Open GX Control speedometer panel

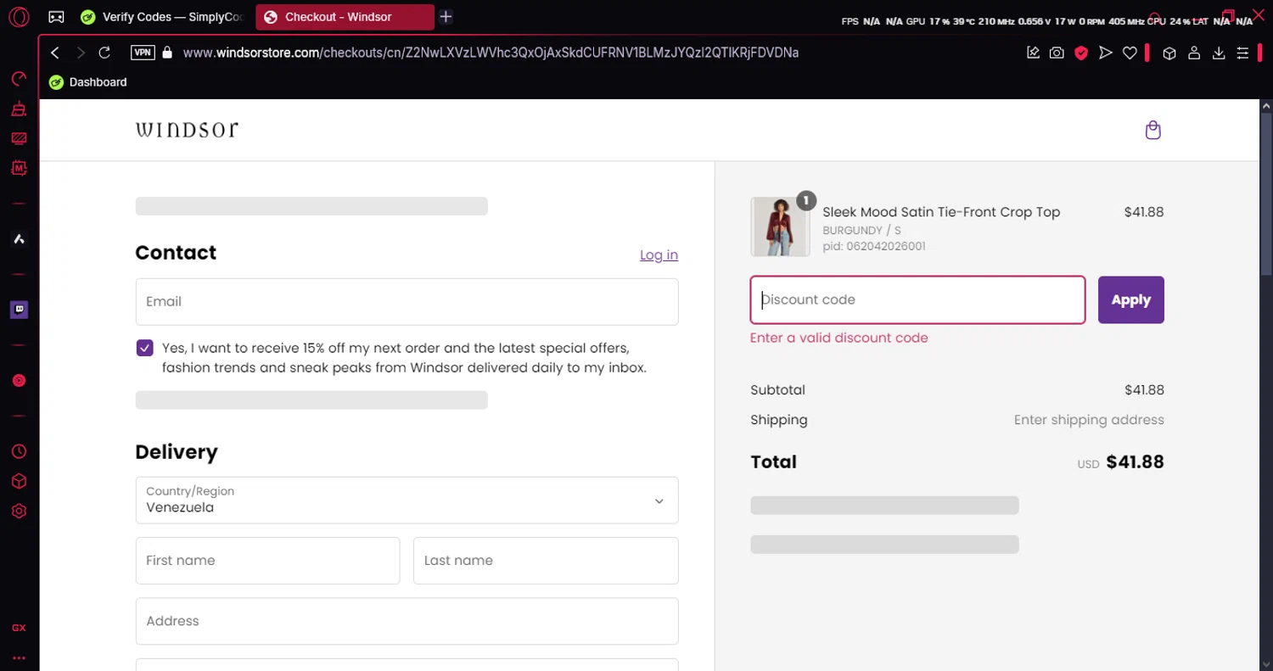19,79
